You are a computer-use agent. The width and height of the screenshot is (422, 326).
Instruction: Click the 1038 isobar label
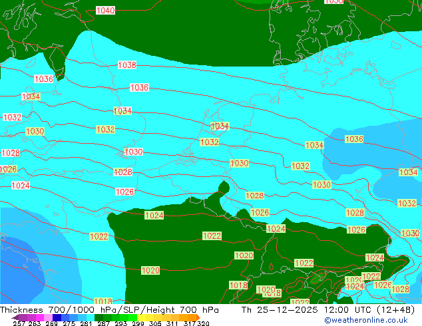tap(127, 65)
